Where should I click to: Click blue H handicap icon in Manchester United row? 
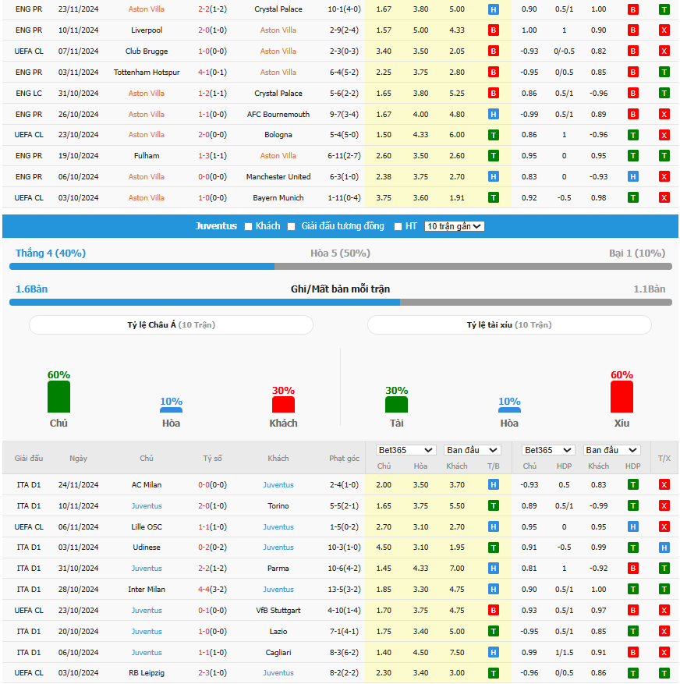[632, 177]
